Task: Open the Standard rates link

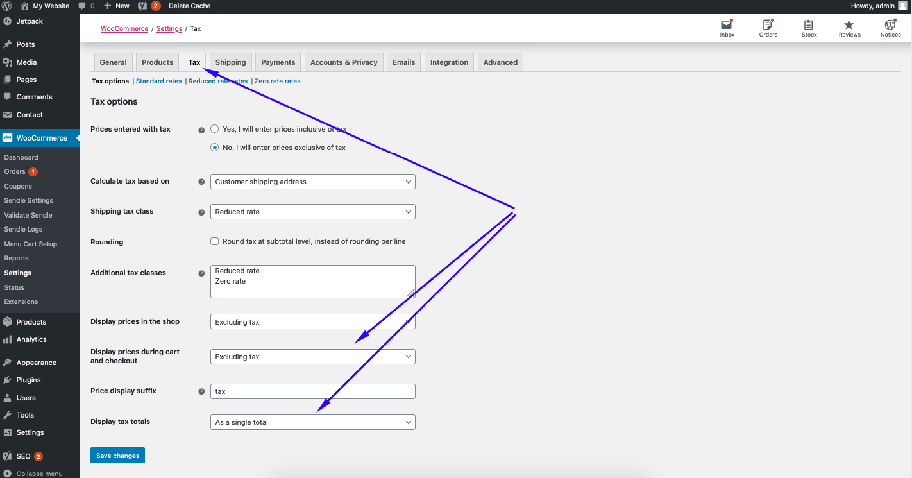Action: coord(158,81)
